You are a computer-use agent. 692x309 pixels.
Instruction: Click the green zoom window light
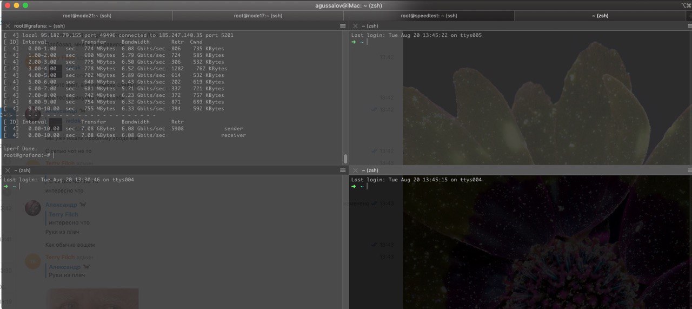[x=25, y=5]
